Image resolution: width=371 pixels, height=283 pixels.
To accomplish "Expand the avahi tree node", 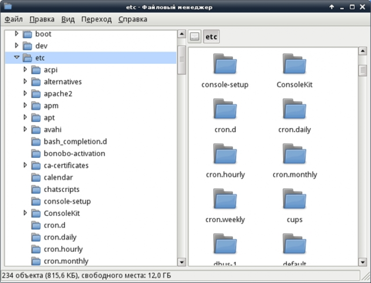I will coord(25,129).
